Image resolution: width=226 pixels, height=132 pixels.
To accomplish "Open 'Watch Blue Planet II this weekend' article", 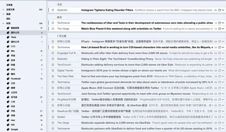I will [121, 28].
